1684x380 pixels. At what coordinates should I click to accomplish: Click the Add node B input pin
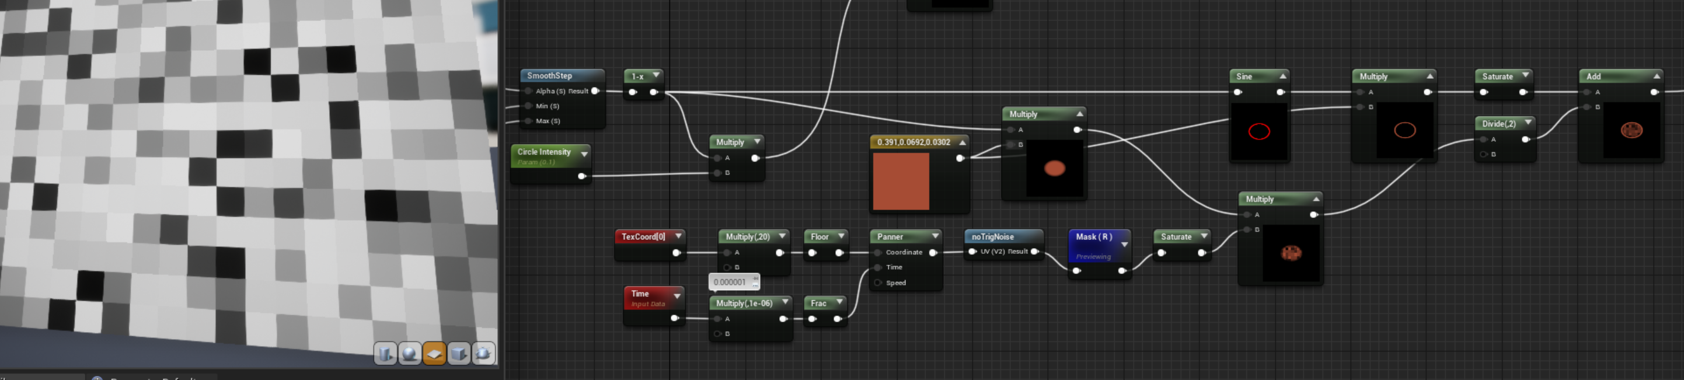click(x=1587, y=107)
